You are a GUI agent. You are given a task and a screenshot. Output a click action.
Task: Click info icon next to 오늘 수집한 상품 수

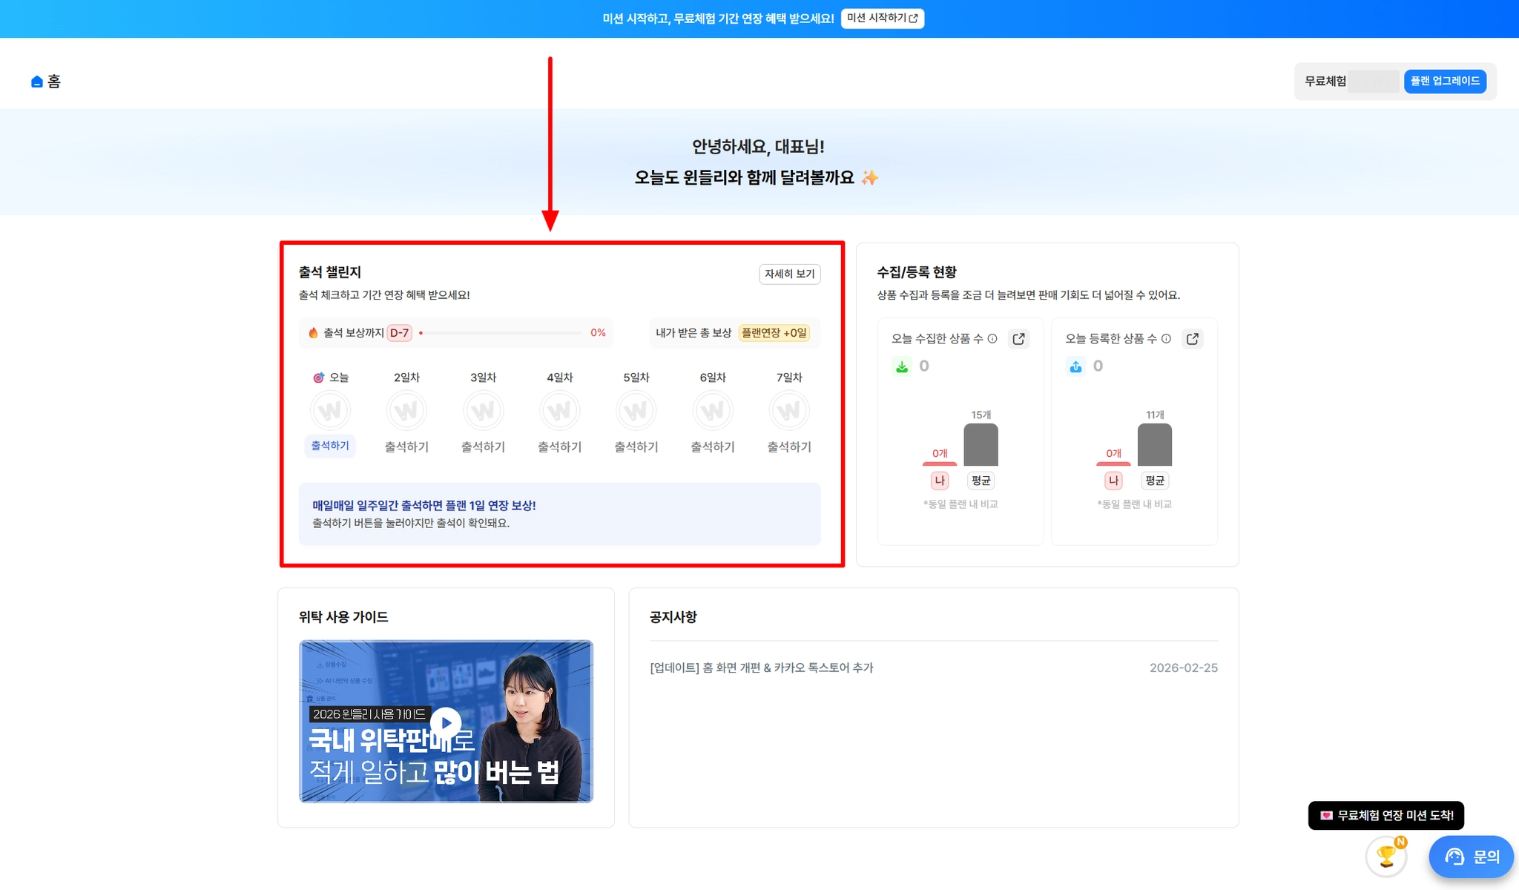pyautogui.click(x=992, y=339)
